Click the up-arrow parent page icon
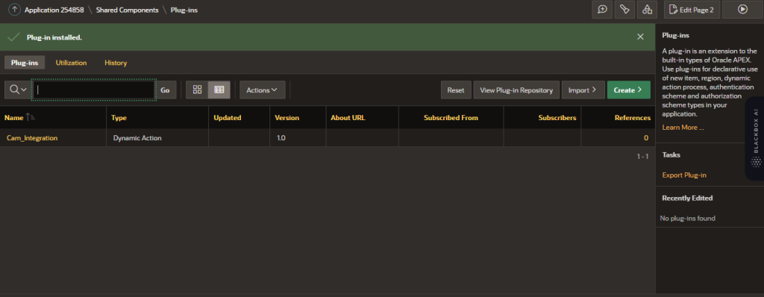The image size is (764, 297). (x=15, y=10)
